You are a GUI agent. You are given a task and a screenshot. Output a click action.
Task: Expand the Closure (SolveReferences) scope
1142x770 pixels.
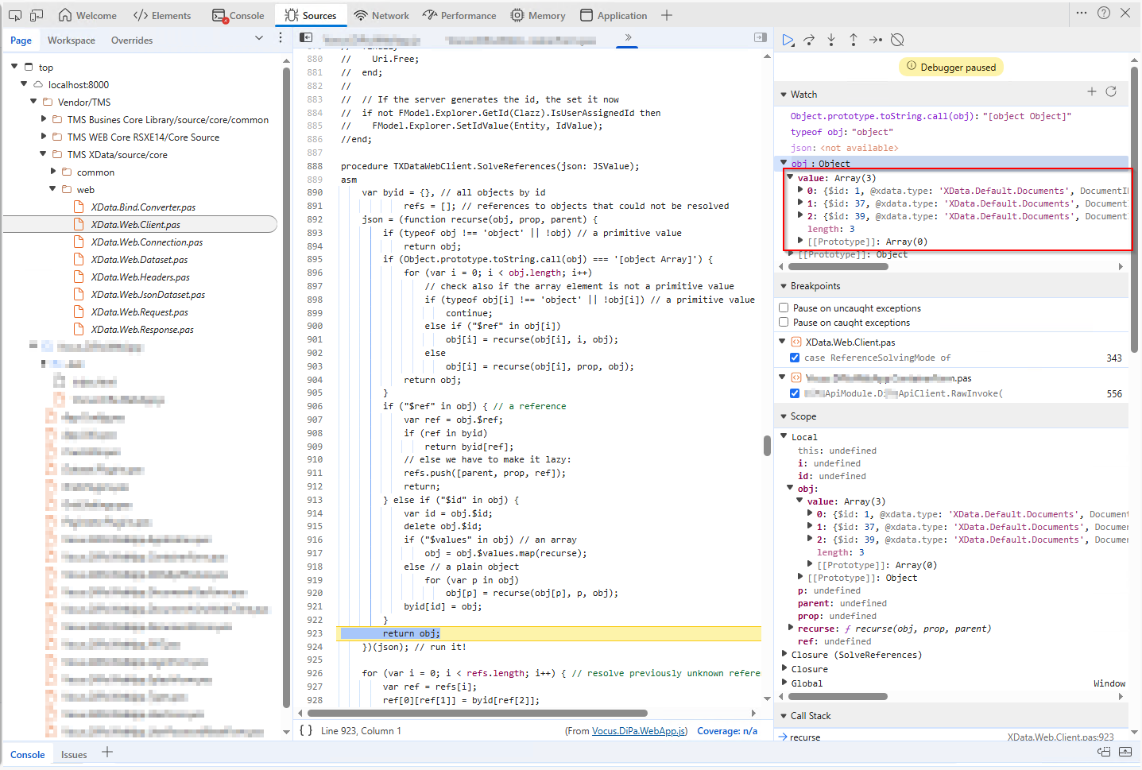(784, 655)
